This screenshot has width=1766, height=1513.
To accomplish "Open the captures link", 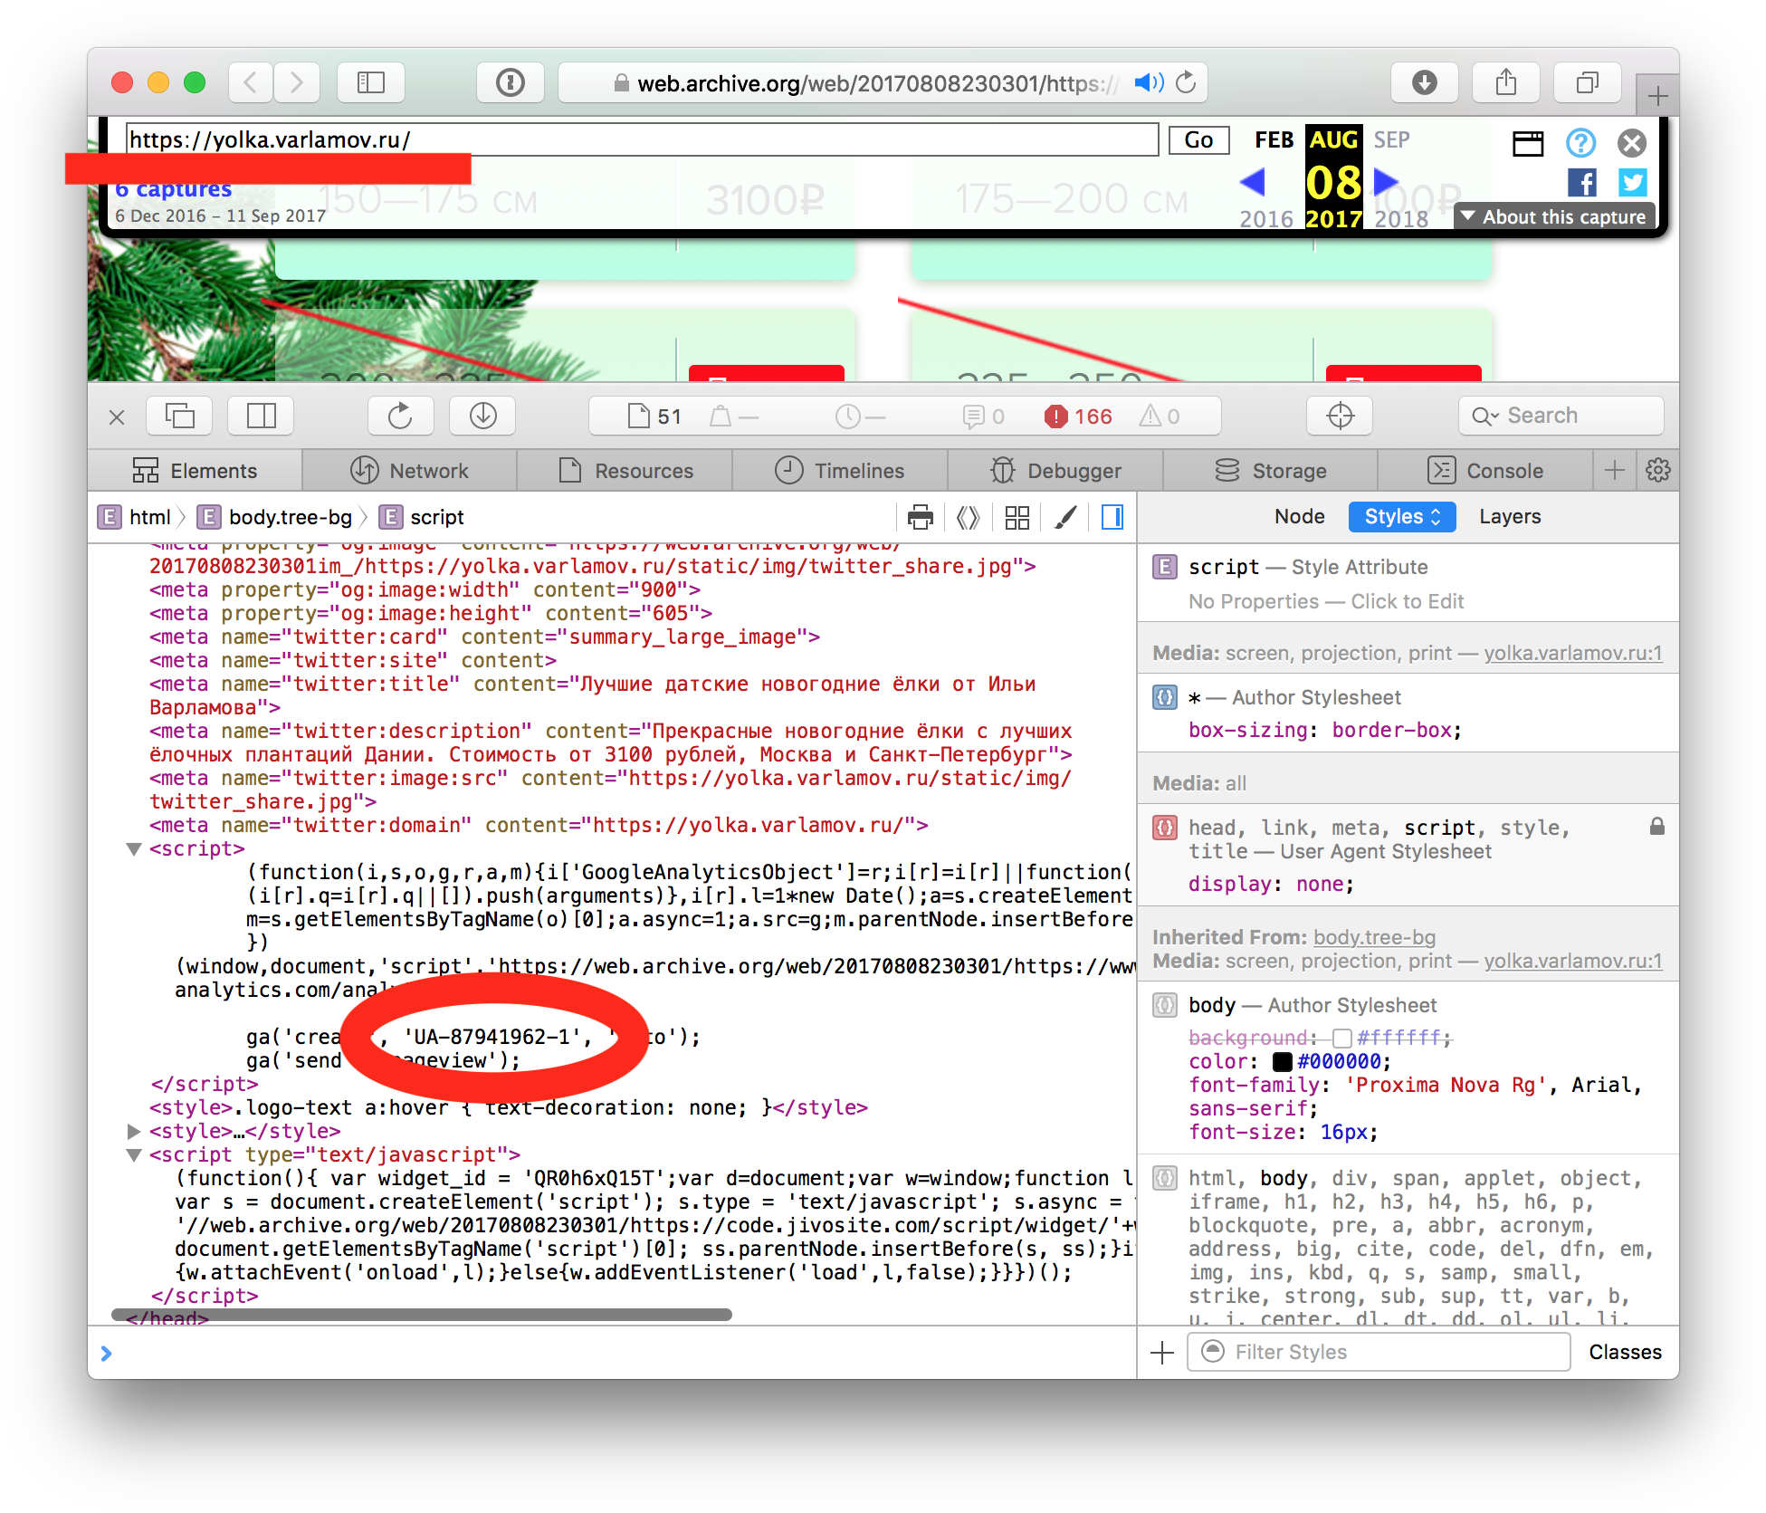I will (x=174, y=189).
